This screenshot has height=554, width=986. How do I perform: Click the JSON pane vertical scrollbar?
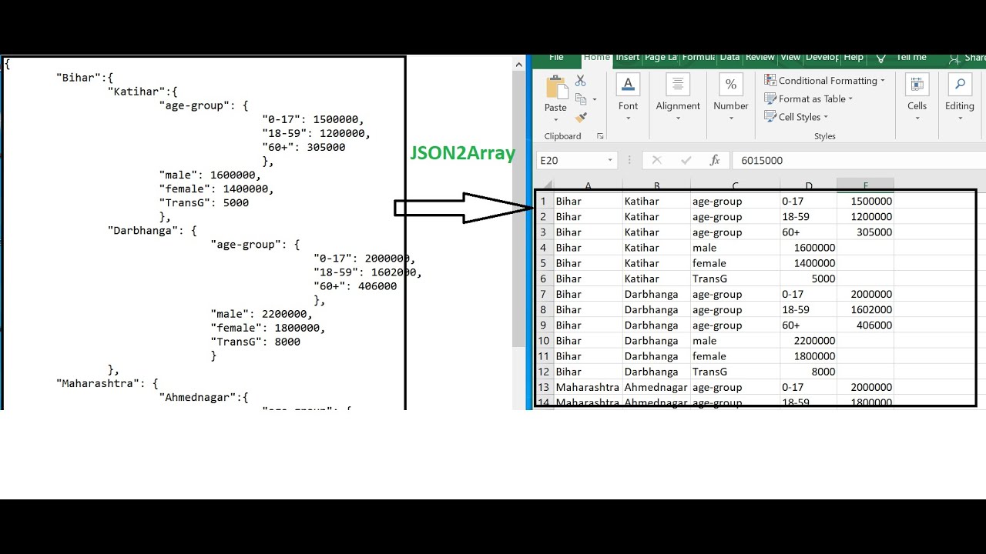(519, 208)
